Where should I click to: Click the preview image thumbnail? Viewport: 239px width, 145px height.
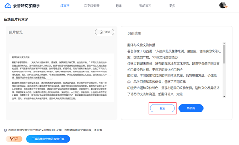[61, 78]
